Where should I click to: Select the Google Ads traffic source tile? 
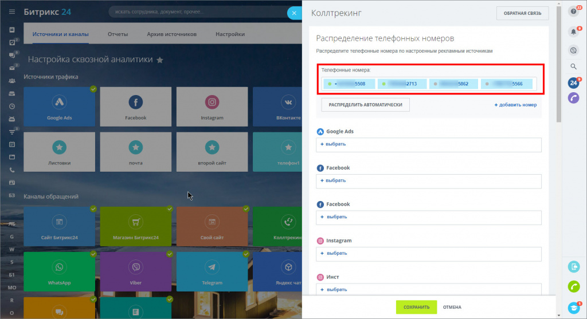[59, 107]
